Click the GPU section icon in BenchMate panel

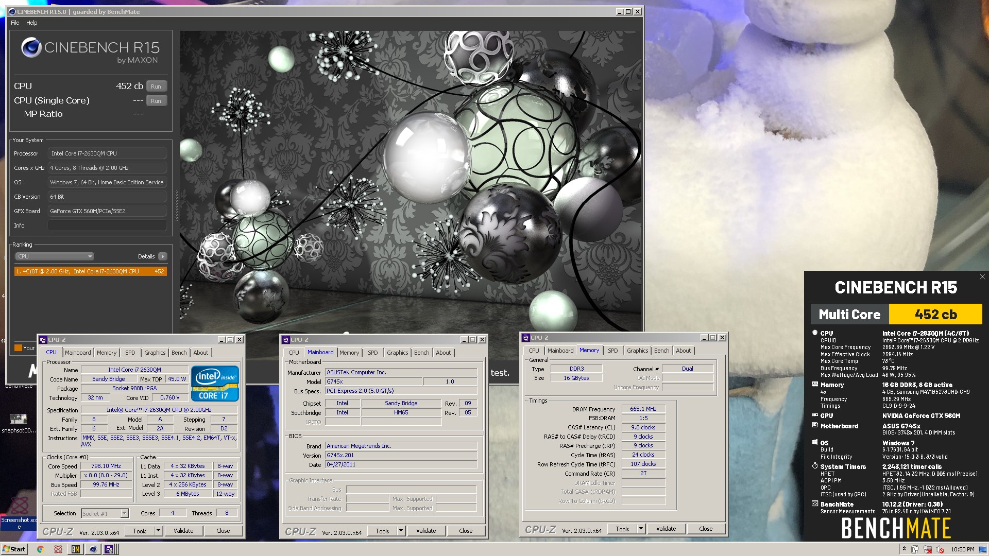(x=815, y=415)
